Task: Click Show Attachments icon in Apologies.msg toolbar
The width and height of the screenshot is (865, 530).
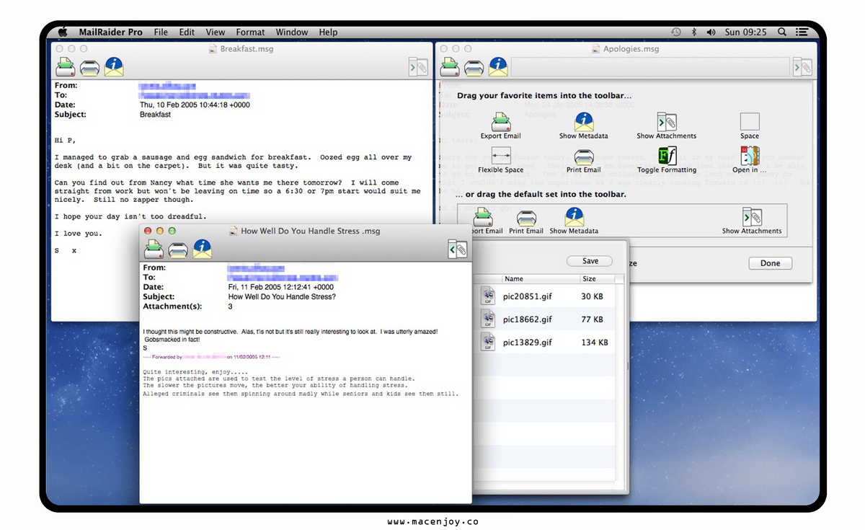Action: (803, 67)
